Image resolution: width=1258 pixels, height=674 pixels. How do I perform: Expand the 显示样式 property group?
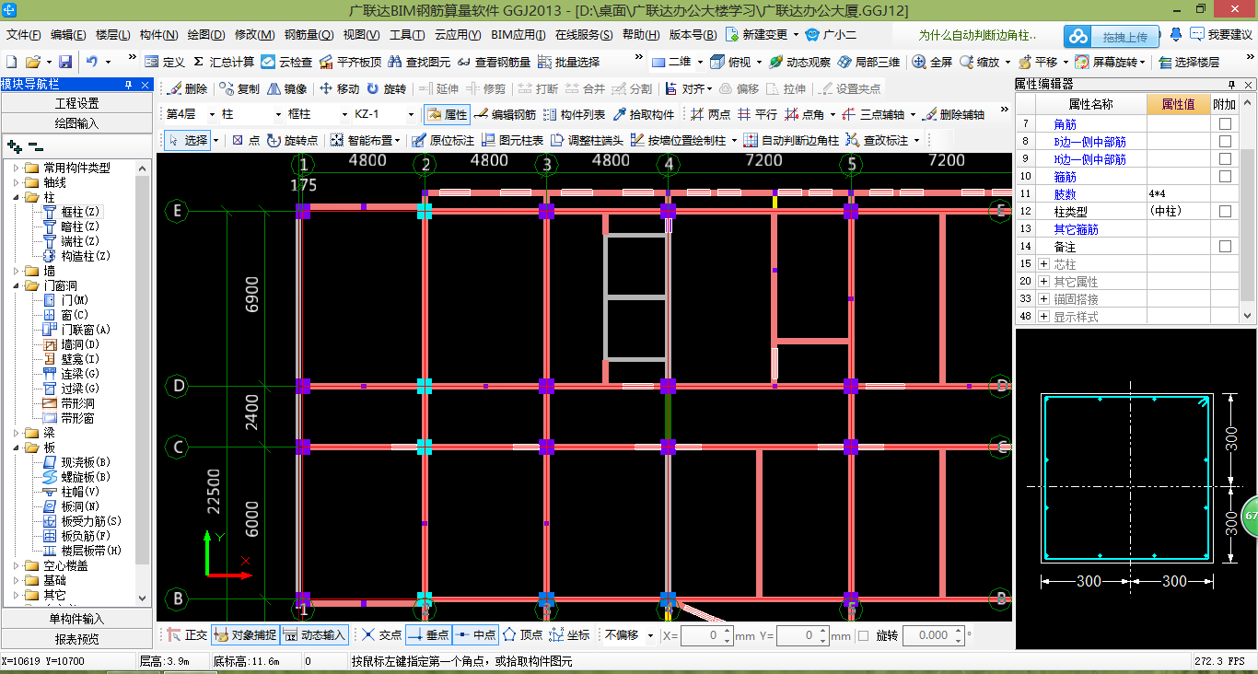(1044, 317)
